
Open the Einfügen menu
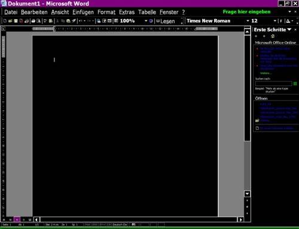[x=83, y=12]
